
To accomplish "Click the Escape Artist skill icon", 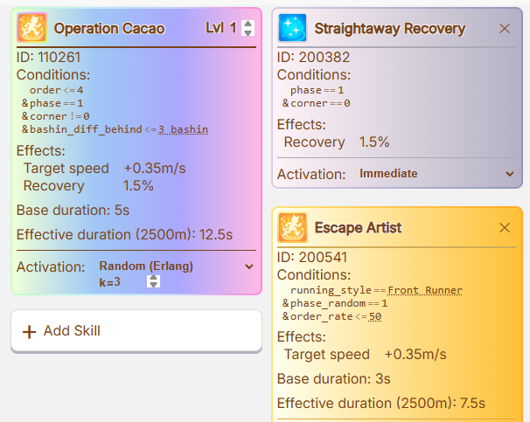I will pos(292,227).
